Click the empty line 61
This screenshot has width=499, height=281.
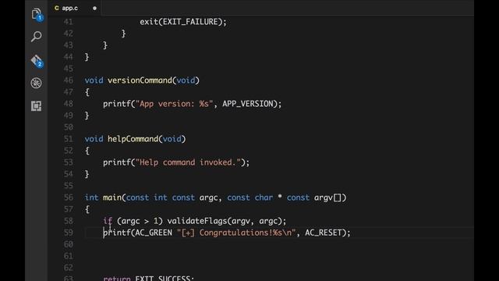(x=279, y=256)
